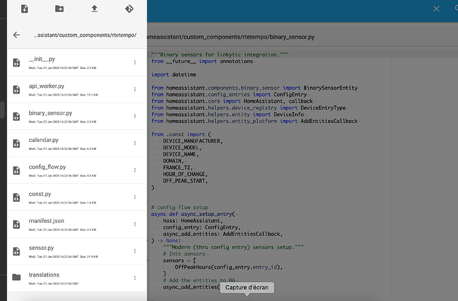Open const.py in the file list
This screenshot has width=458, height=301.
(77, 197)
